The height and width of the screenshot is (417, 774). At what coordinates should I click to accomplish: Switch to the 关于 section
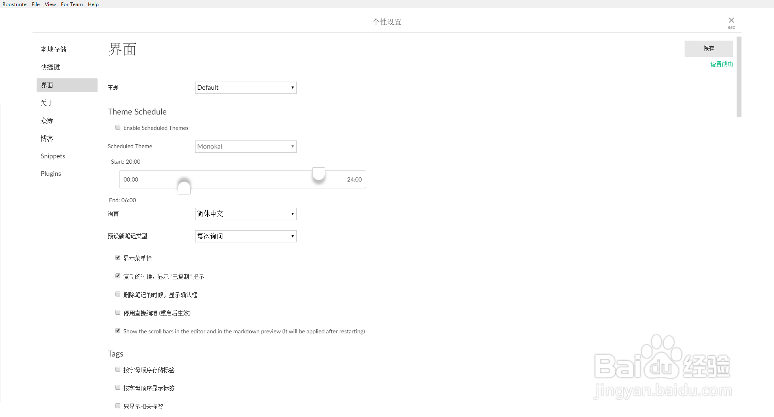tap(47, 102)
